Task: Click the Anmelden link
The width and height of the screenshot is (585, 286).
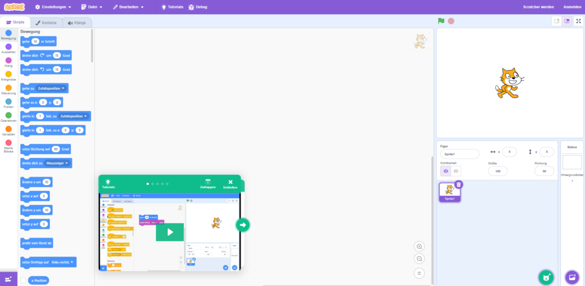Action: tap(572, 7)
